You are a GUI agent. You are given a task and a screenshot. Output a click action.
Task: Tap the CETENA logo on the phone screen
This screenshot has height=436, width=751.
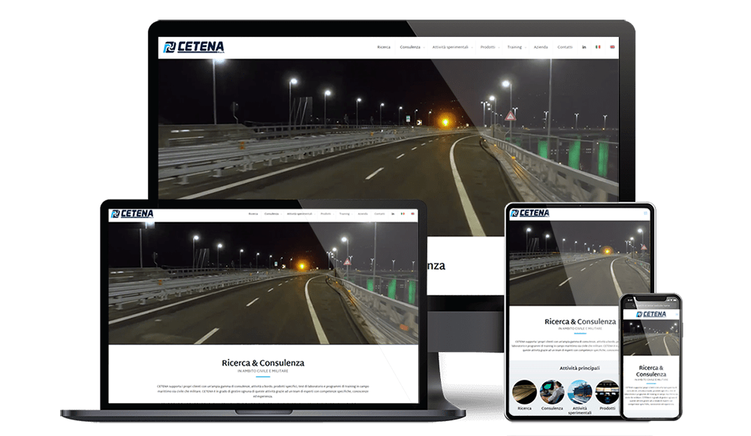650,314
